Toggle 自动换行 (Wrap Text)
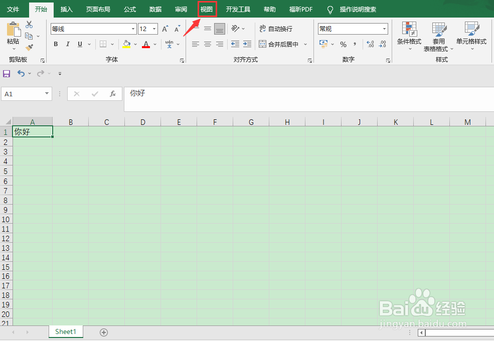 point(275,29)
